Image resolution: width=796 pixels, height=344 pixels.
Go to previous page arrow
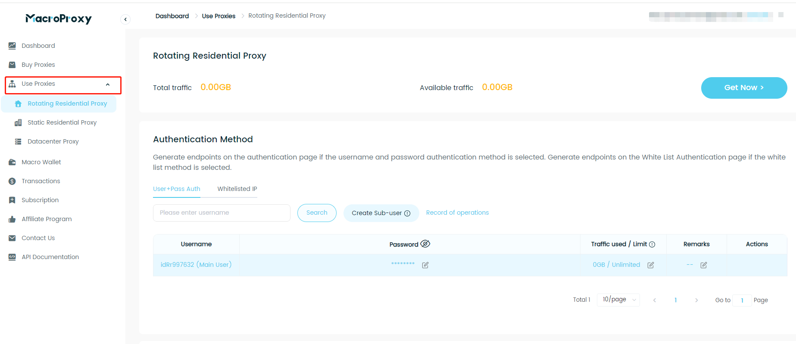pyautogui.click(x=655, y=300)
